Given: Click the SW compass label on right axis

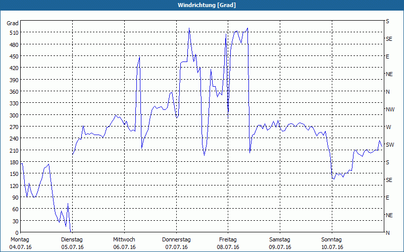Looking at the screenshot, I should pos(390,145).
